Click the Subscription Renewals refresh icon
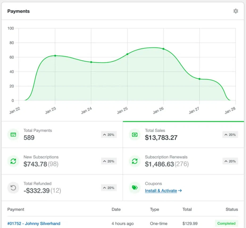Viewport: 246px width, 228px height. click(x=135, y=161)
